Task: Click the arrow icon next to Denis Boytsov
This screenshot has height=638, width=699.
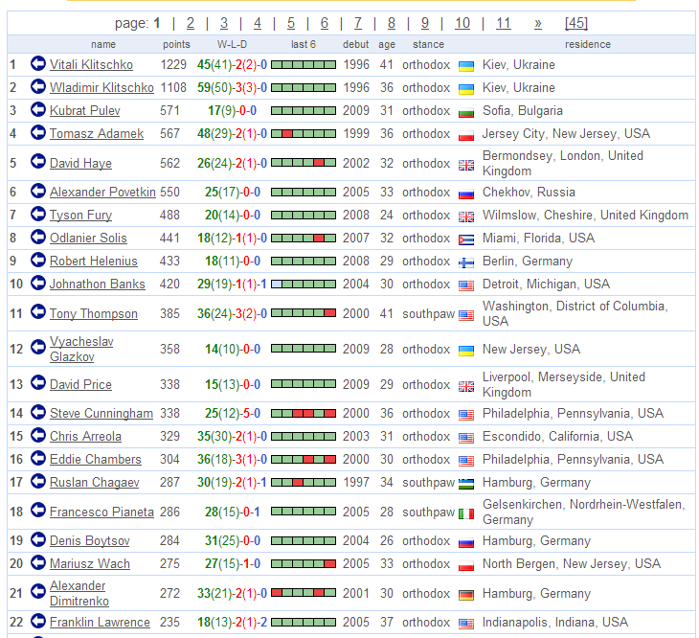Action: point(38,540)
